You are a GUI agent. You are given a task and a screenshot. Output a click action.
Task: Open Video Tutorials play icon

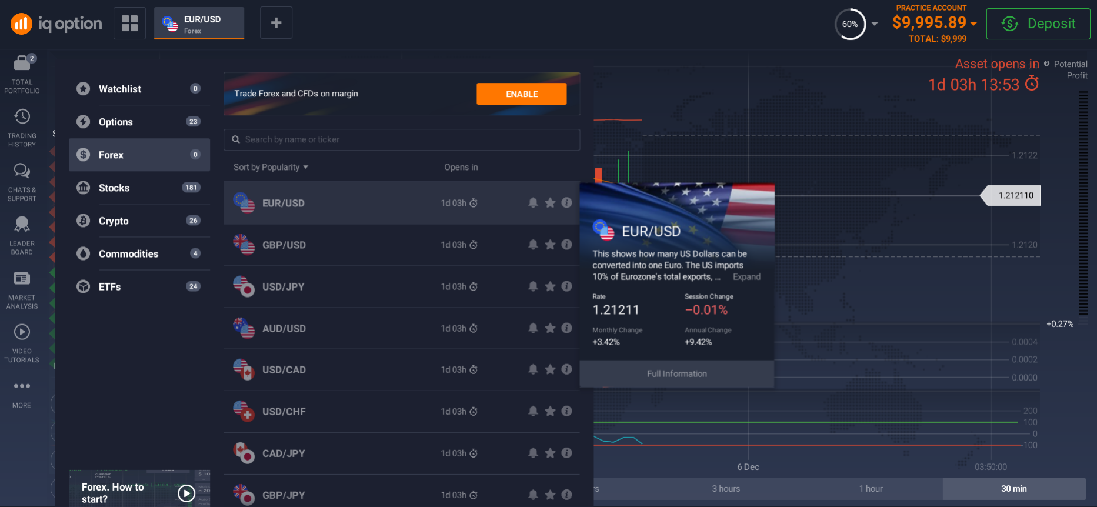[x=22, y=332]
